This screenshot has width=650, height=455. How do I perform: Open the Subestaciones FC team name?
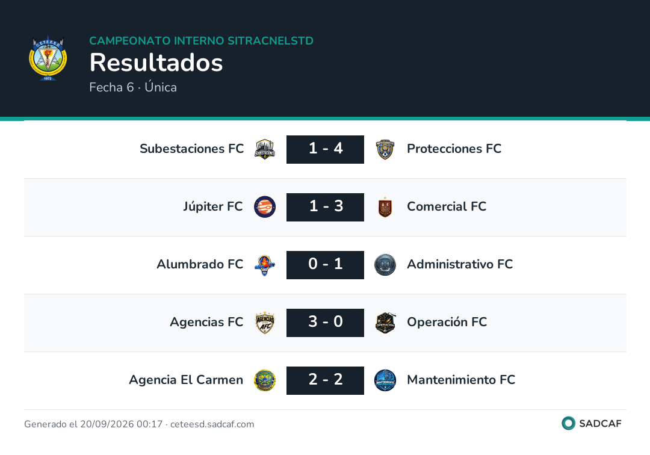coord(192,148)
